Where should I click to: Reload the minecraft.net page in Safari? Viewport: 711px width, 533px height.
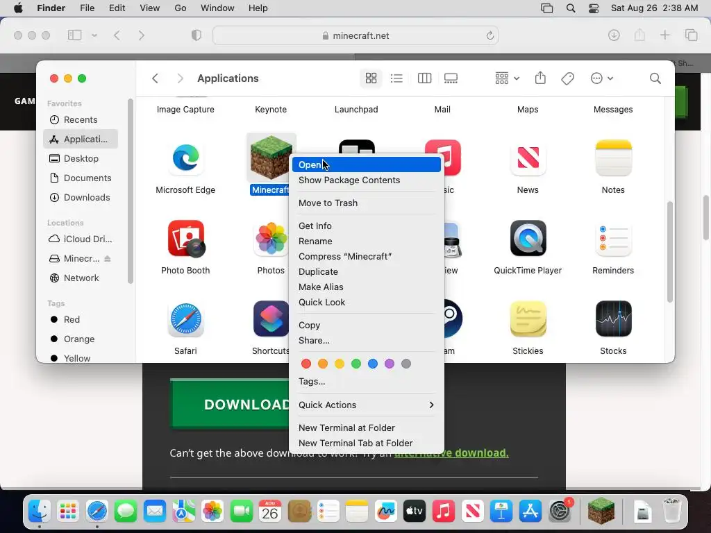coord(490,35)
